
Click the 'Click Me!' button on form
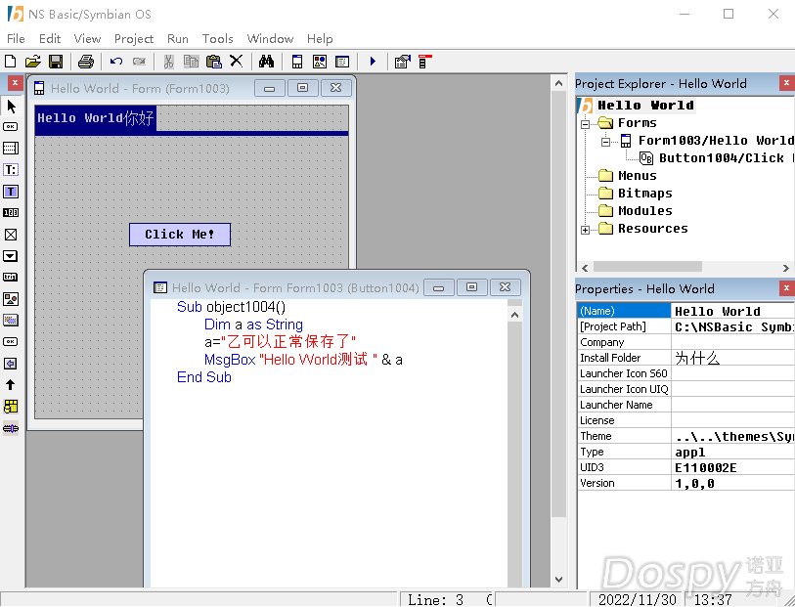pos(180,235)
